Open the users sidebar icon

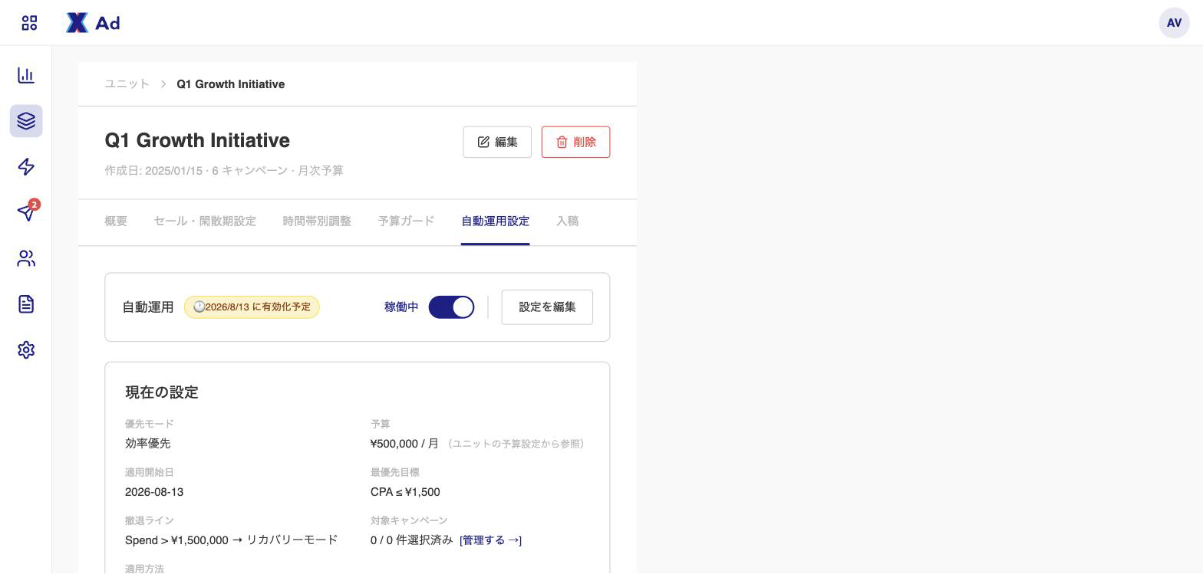(x=26, y=258)
